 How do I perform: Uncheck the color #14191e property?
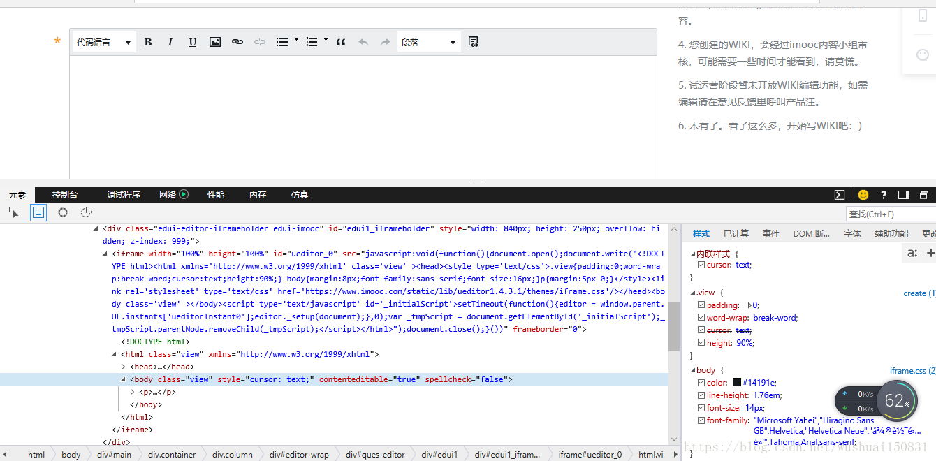click(x=702, y=383)
